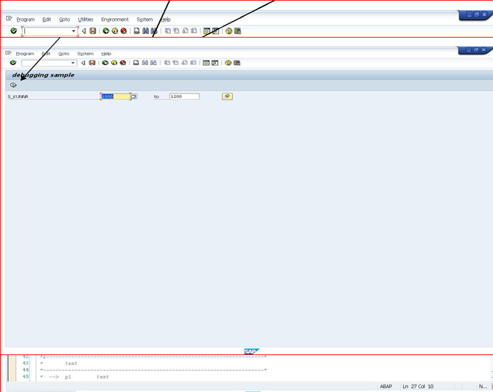
Task: Click Customize layout icon in upper editor window
Action: pos(237,31)
